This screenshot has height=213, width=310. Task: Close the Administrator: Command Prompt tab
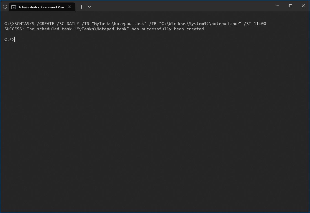point(70,7)
